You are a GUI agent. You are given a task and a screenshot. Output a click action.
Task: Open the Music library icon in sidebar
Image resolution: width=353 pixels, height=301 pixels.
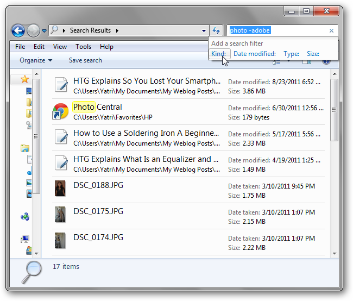(x=29, y=171)
